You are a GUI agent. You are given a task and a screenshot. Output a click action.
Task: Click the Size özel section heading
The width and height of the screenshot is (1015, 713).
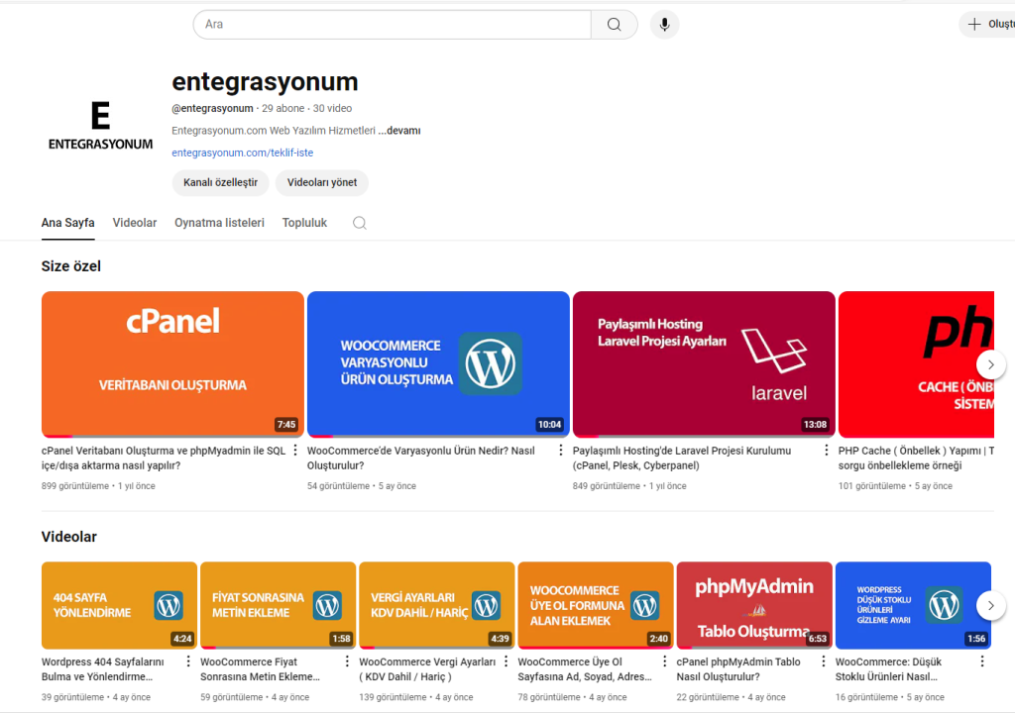71,266
